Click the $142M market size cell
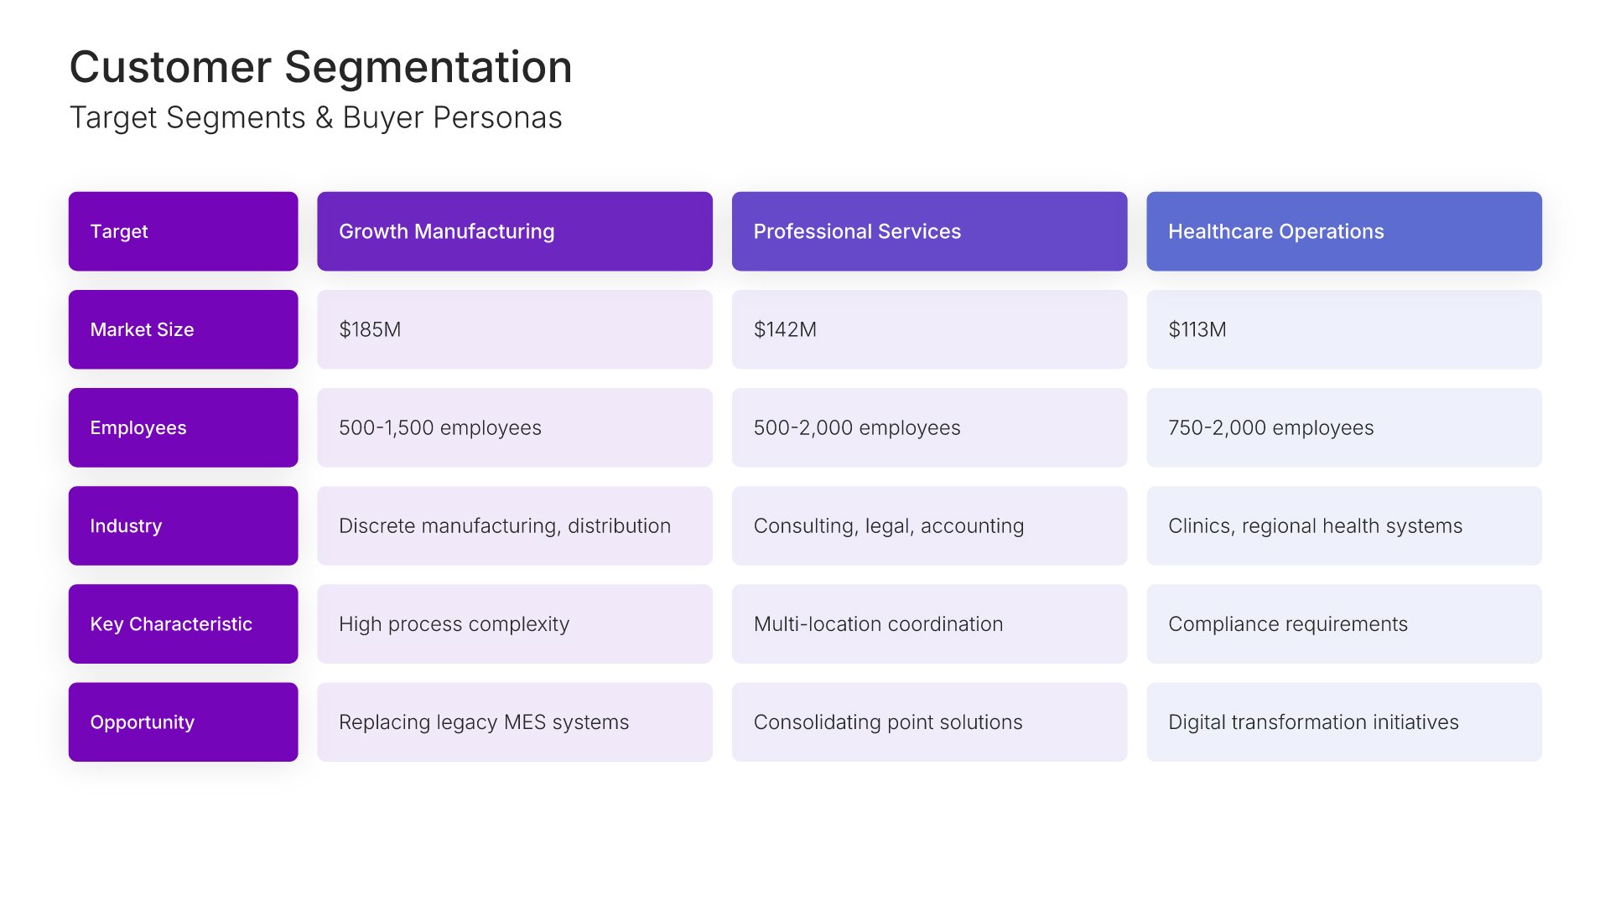Image resolution: width=1610 pixels, height=905 pixels. pyautogui.click(x=928, y=329)
